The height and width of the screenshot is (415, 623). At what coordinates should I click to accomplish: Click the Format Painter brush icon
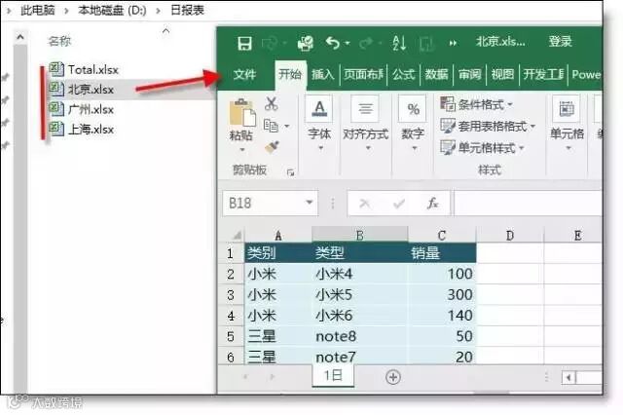pos(273,147)
